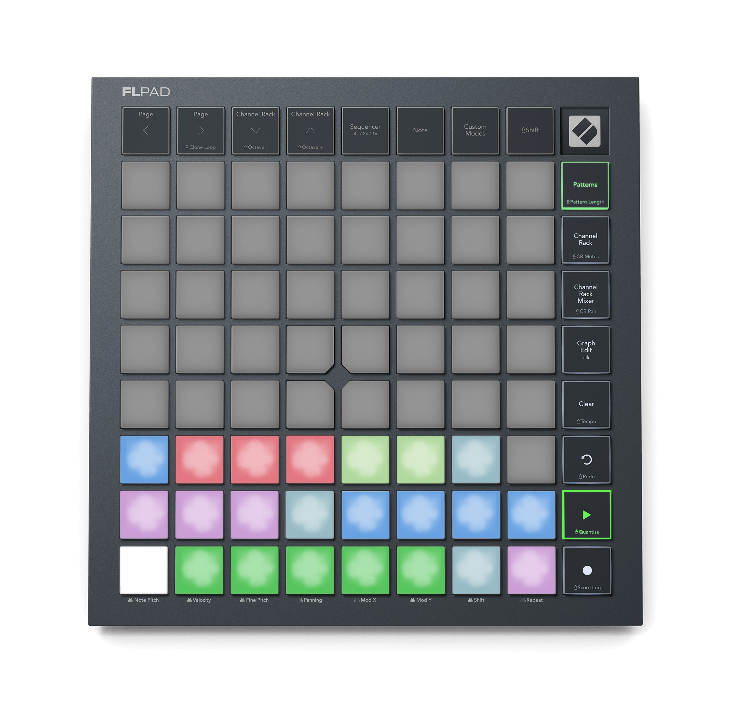Switch to Note mode
This screenshot has width=731, height=703.
point(420,131)
